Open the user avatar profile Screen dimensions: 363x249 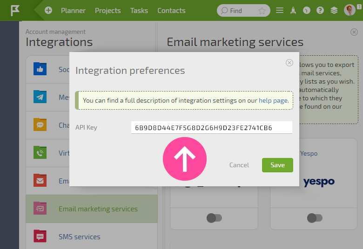350,10
